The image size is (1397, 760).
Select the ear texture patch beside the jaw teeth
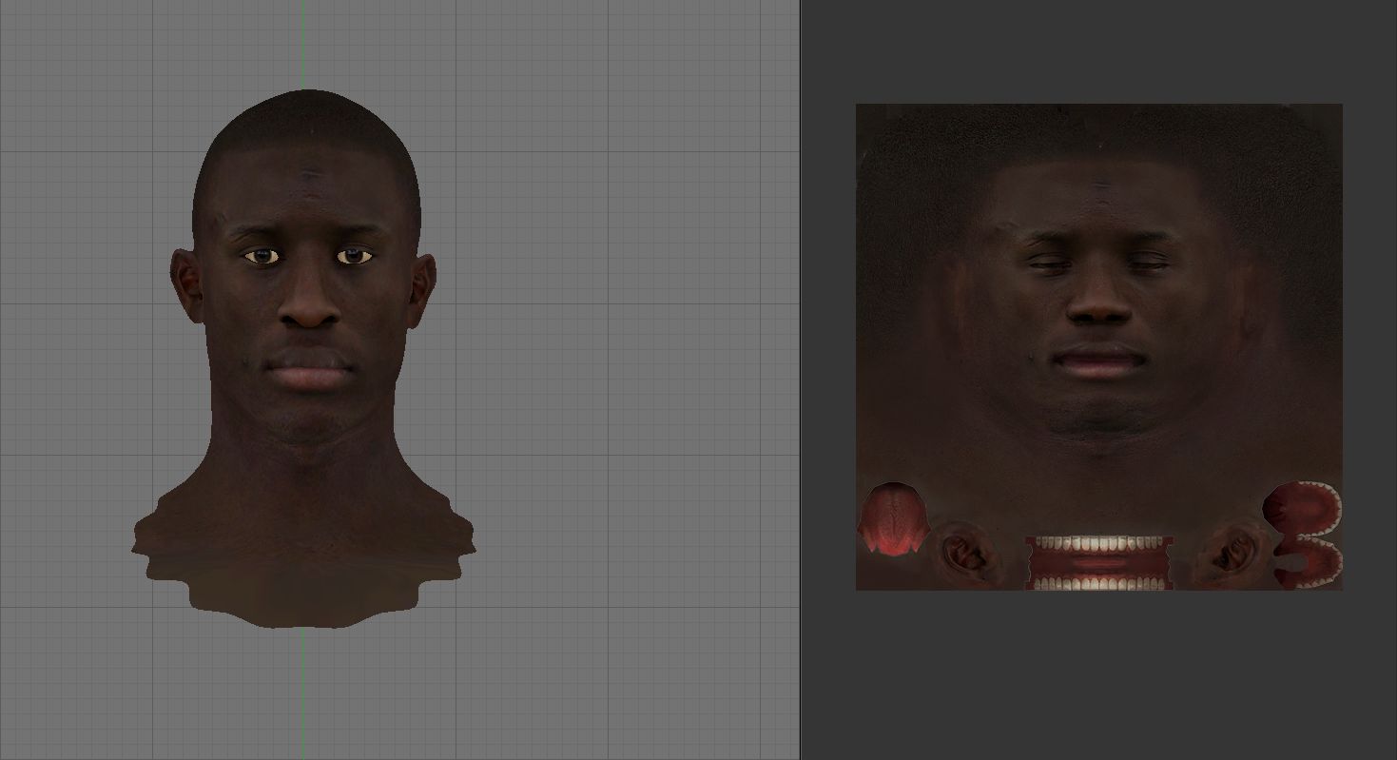[x=1229, y=553]
